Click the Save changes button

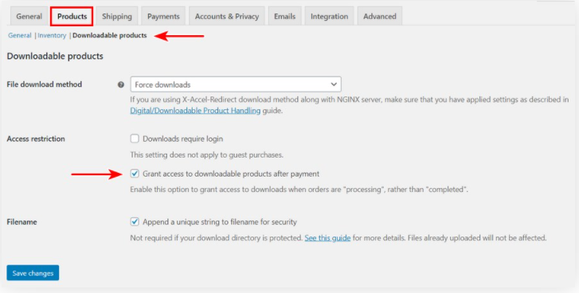33,273
